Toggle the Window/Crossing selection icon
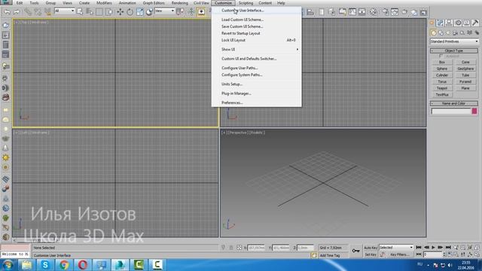The image size is (482, 271). (x=109, y=12)
